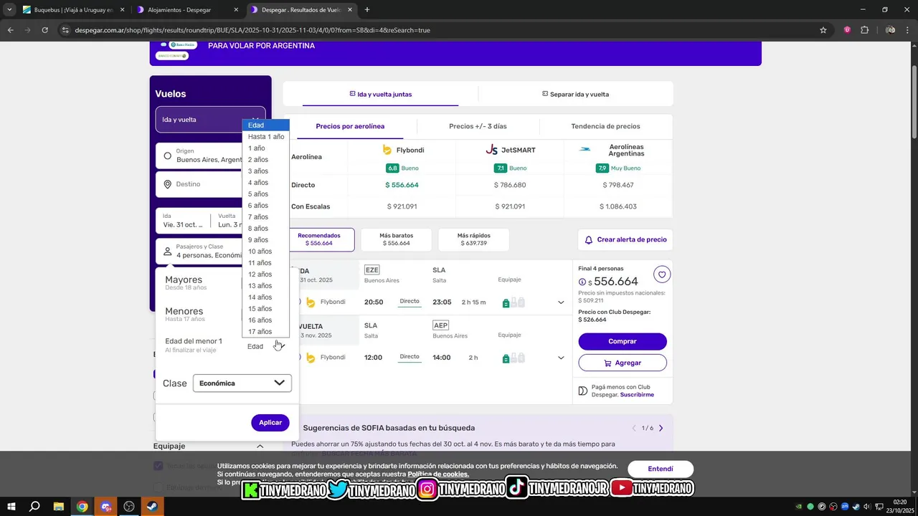Toggle the dimmed Equipaje filter checkbox
This screenshot has width=918, height=516.
(158, 466)
